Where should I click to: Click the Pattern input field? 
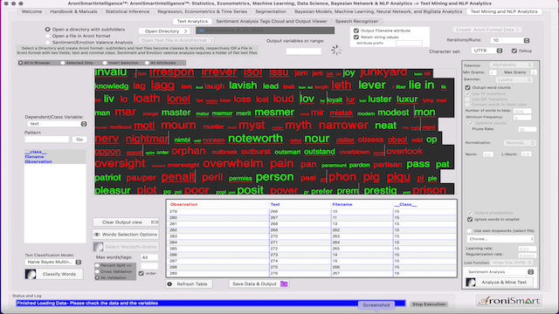46,140
